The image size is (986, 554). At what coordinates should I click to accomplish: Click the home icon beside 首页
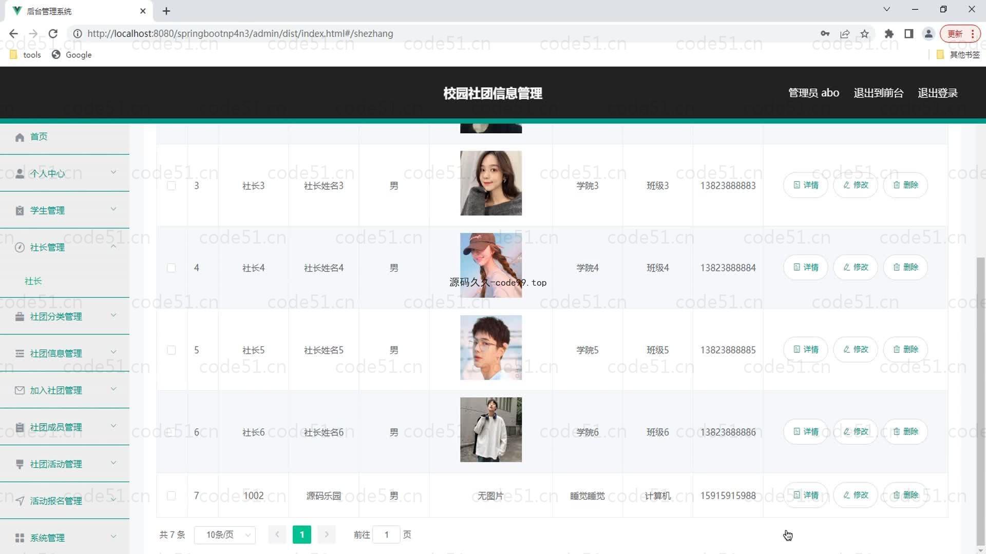point(20,137)
